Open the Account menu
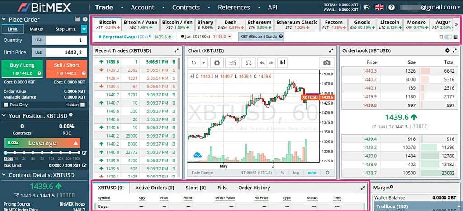Screen dimensions: 463x211 (142, 7)
